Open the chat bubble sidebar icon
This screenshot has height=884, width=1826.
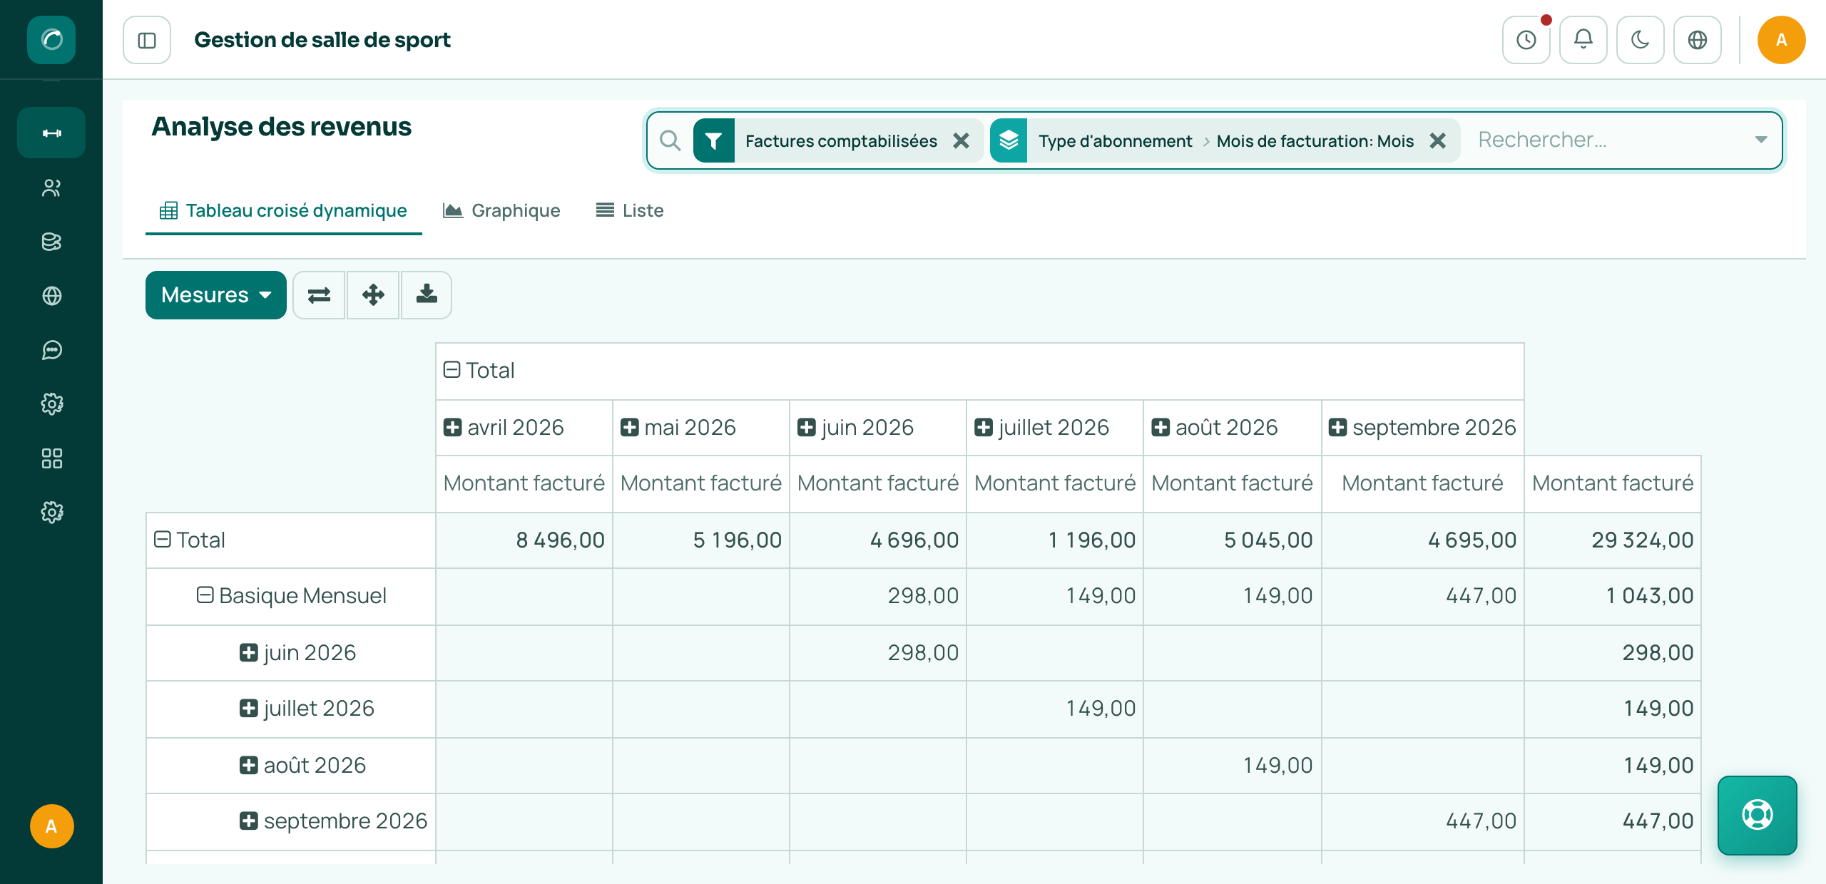pos(51,350)
